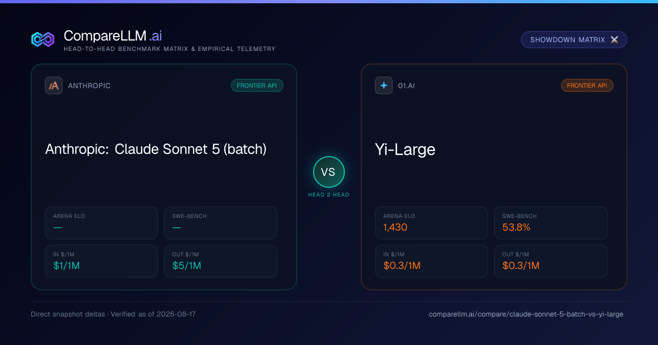Click the orange Frontier API badge
This screenshot has height=345, width=658.
(x=587, y=85)
